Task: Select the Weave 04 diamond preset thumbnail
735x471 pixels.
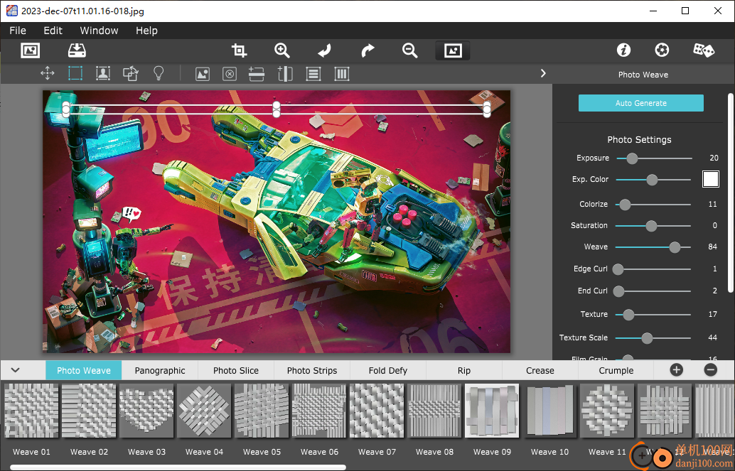Action: click(x=205, y=411)
